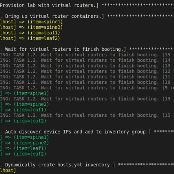Screen dimensions: 174x174
Task: Select green 'item=spine1' under the Wait task
Action: click(24, 93)
